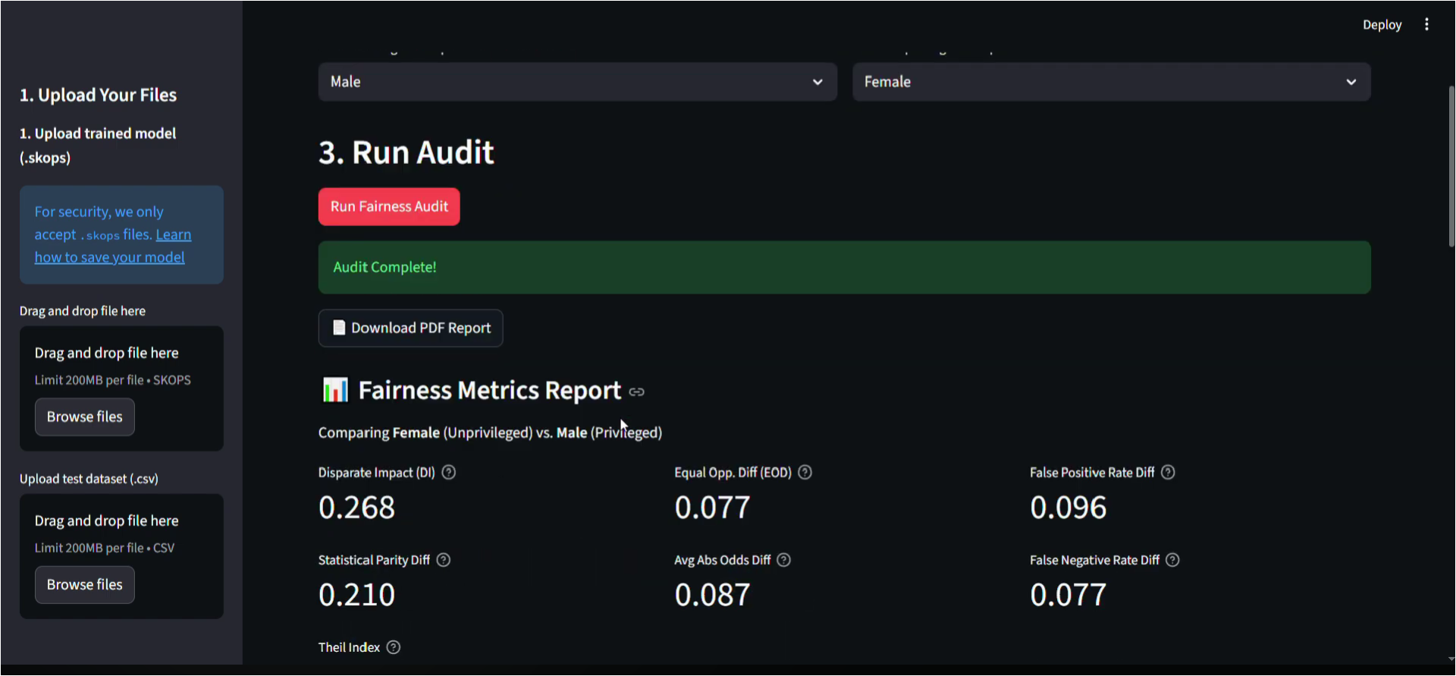Browse files for the SKOPS model upload

pyautogui.click(x=85, y=417)
